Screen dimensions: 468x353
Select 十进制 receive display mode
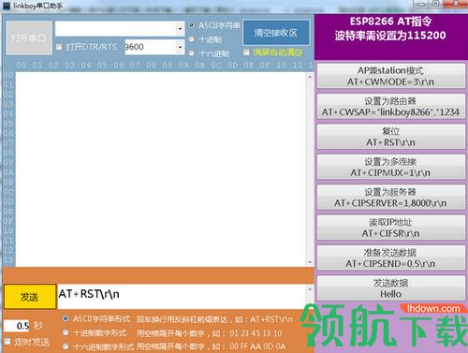point(192,39)
